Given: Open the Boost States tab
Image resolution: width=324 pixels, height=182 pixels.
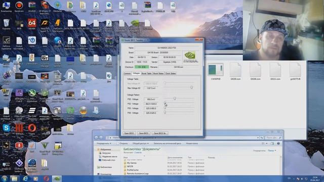Looking at the screenshot, I should (x=158, y=73).
